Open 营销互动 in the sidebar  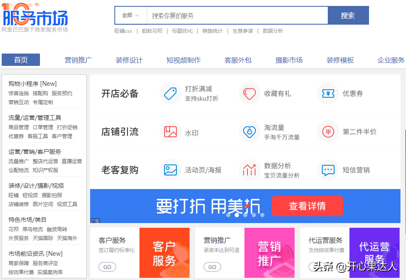pos(18,102)
